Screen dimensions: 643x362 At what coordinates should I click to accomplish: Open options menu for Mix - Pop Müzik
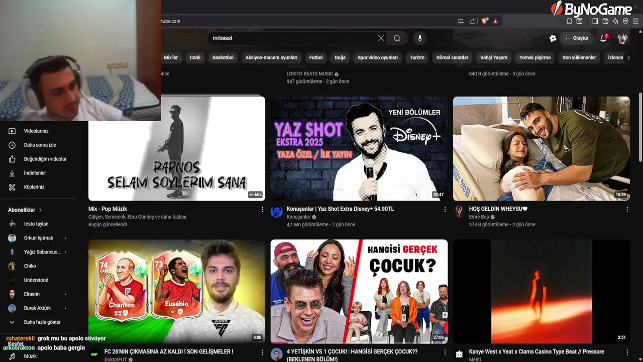[x=262, y=209]
